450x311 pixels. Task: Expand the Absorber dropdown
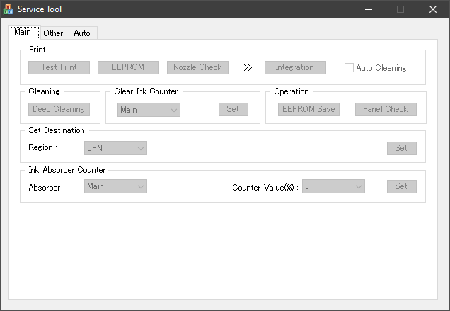(115, 187)
